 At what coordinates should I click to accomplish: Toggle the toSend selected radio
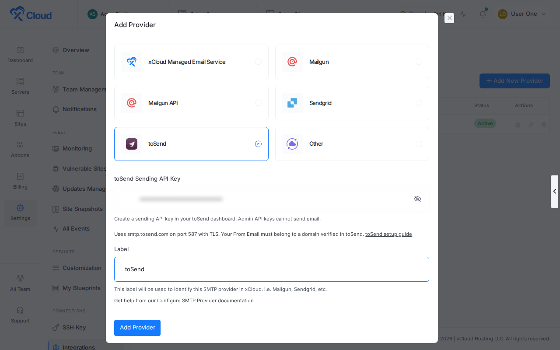[x=258, y=144]
